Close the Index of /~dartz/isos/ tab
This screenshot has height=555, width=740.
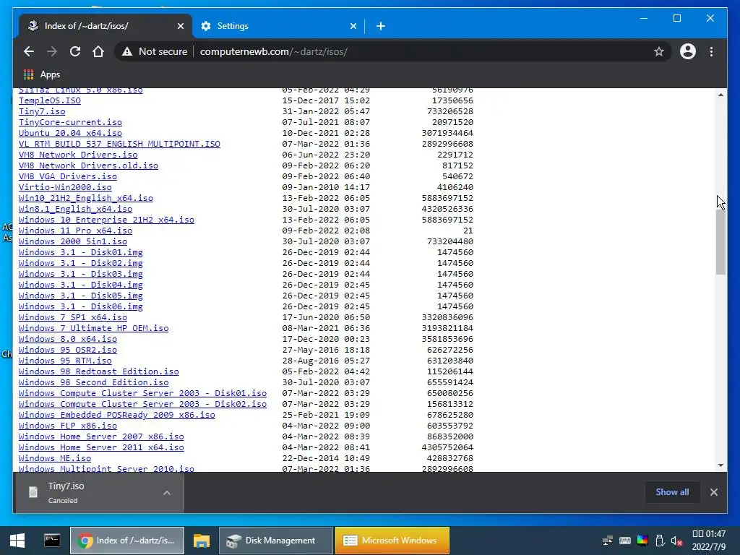tap(180, 26)
